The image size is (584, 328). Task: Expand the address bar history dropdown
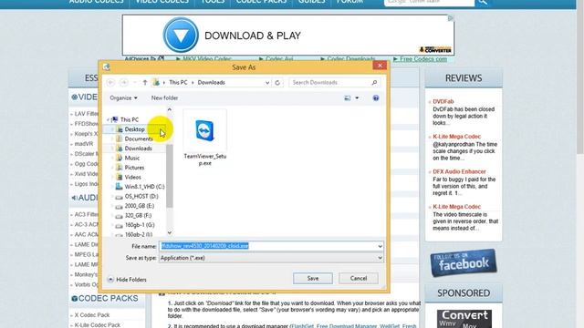click(267, 83)
